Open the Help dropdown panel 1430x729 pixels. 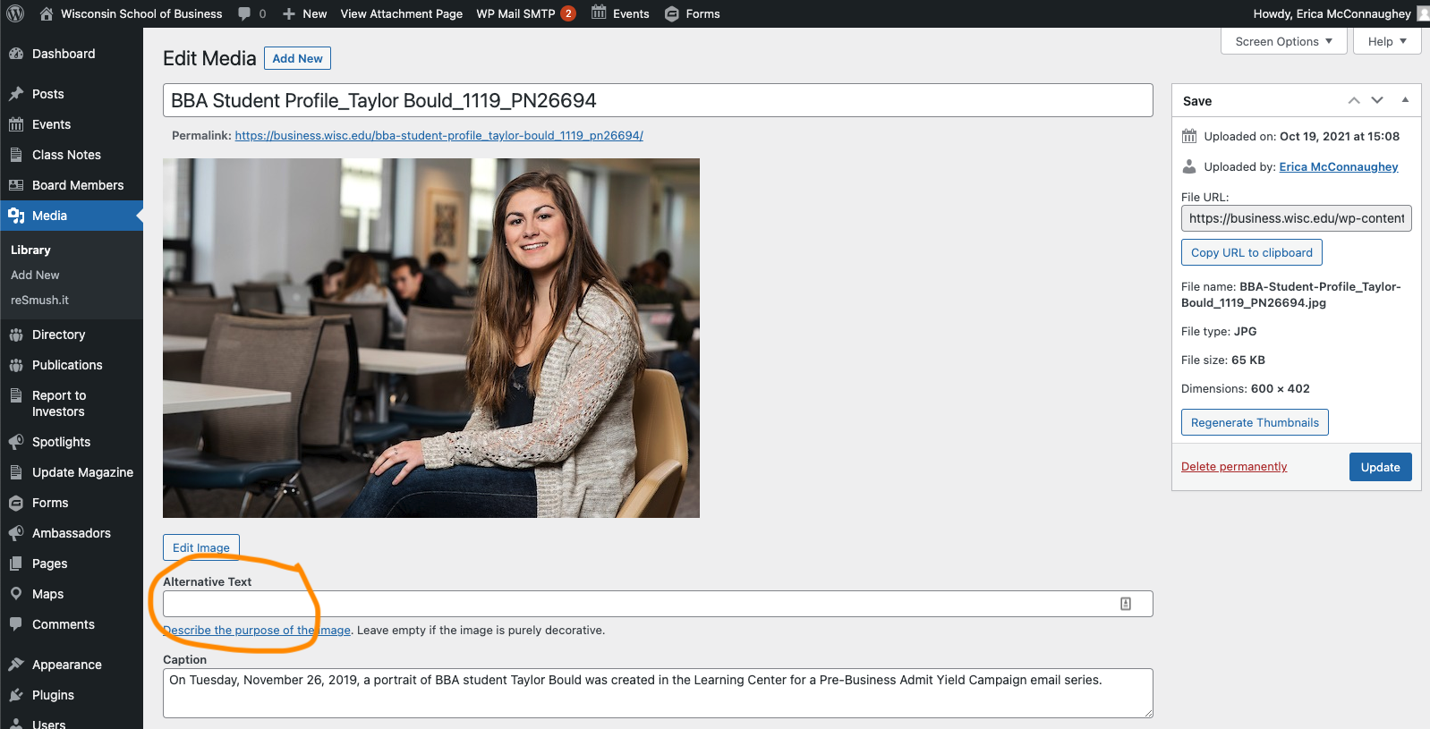pos(1387,41)
